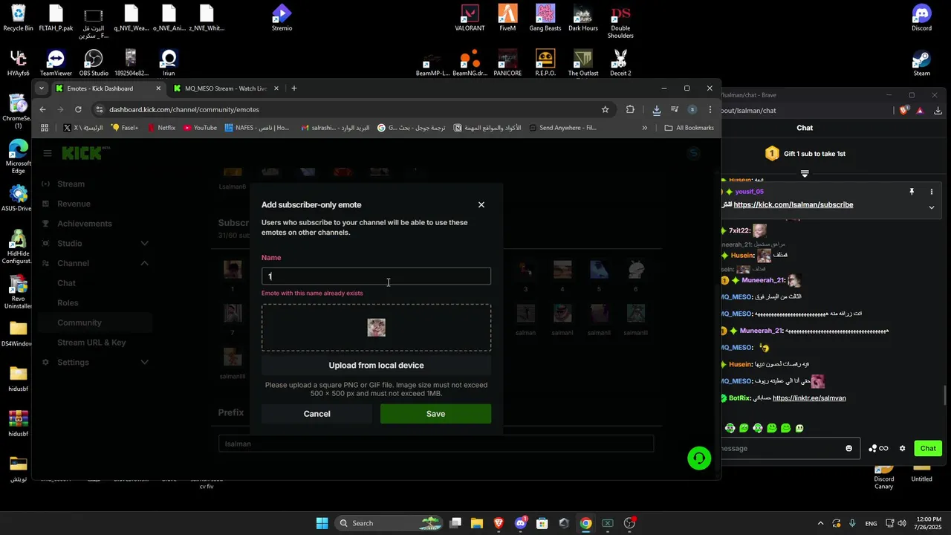The height and width of the screenshot is (535, 951).
Task: Pin the yousif_05 message in Brave chat
Action: click(912, 192)
